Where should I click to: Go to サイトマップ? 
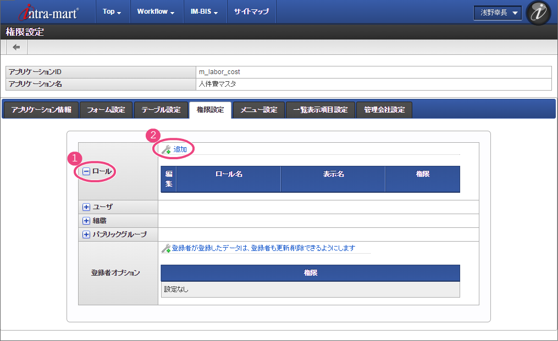pyautogui.click(x=251, y=12)
